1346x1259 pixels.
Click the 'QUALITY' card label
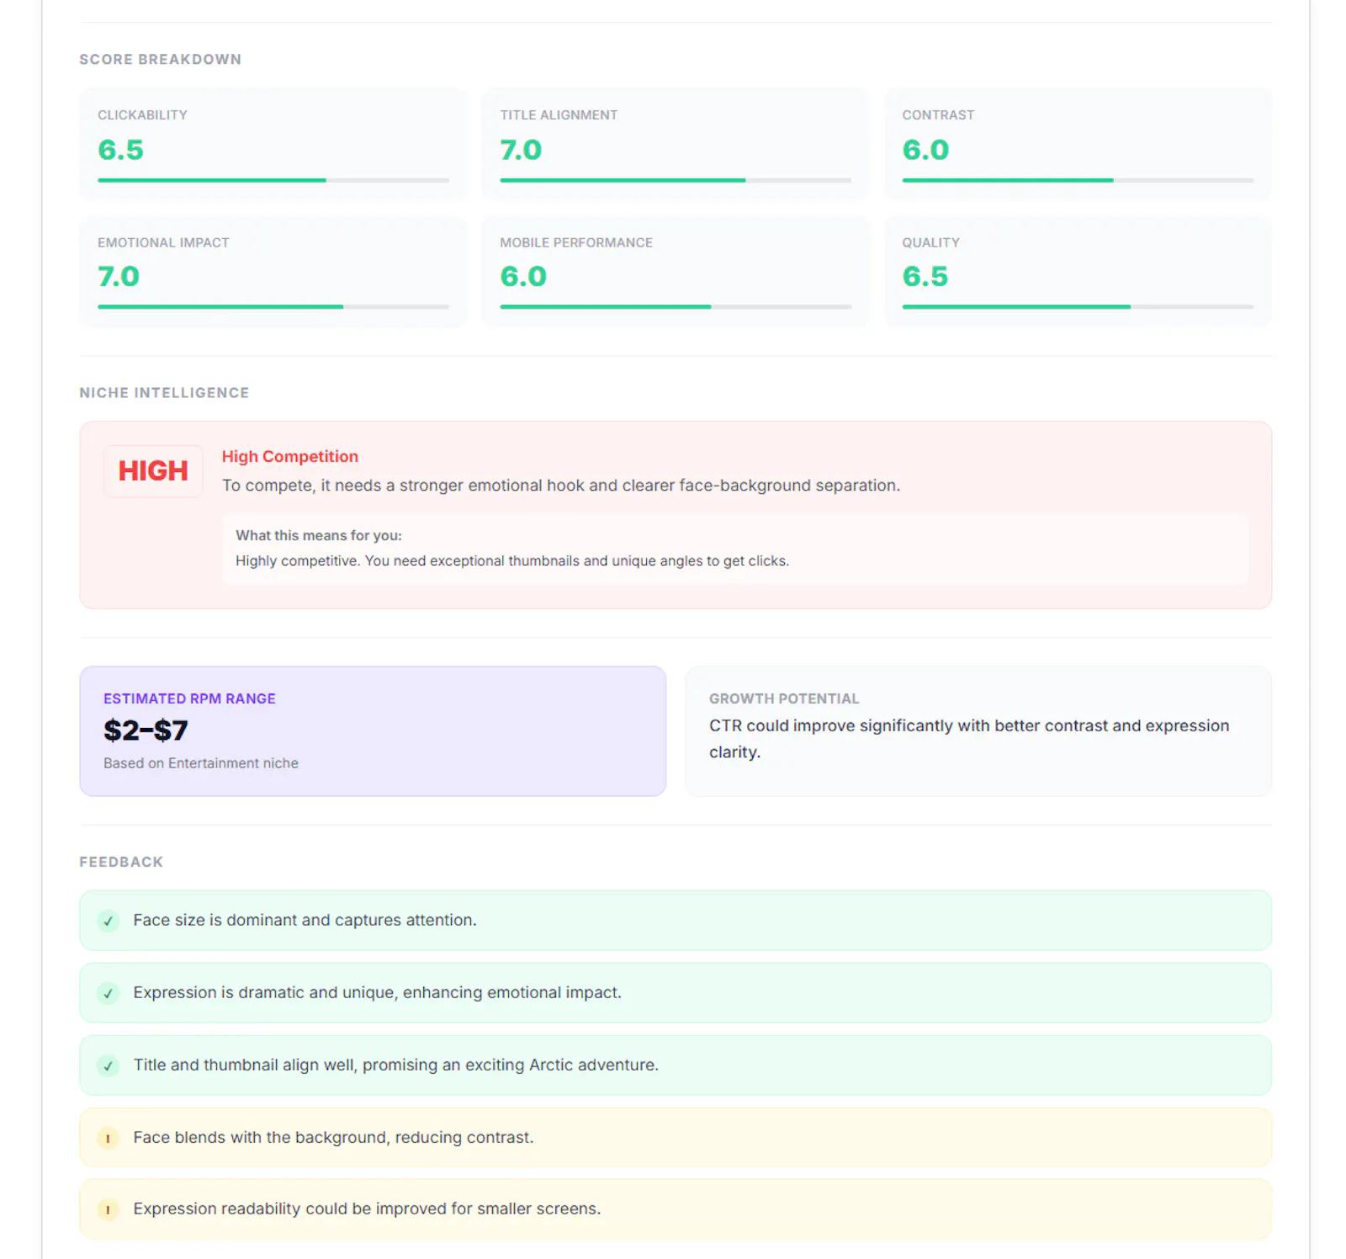pyautogui.click(x=930, y=242)
